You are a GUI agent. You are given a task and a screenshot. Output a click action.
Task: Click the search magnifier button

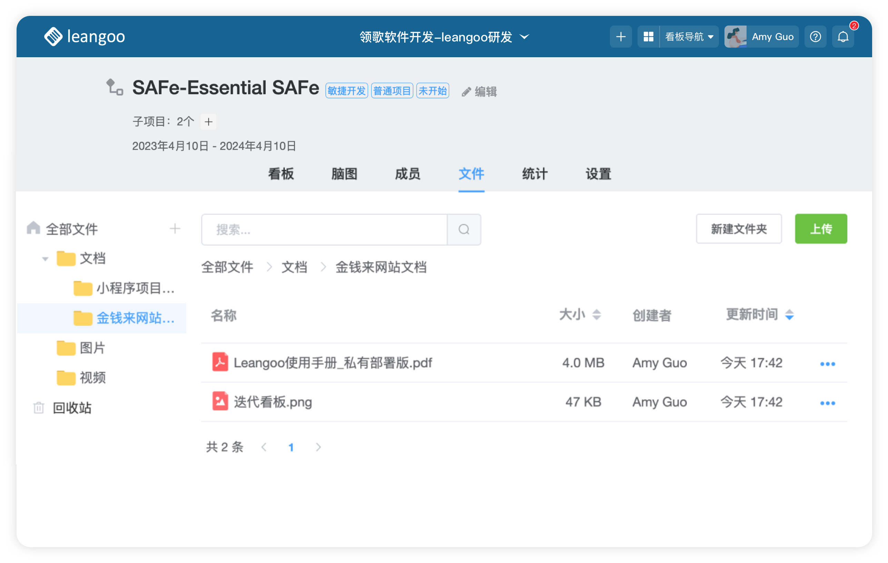coord(464,230)
